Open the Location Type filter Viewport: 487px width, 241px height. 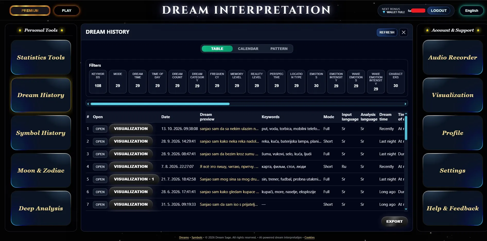coord(297,82)
